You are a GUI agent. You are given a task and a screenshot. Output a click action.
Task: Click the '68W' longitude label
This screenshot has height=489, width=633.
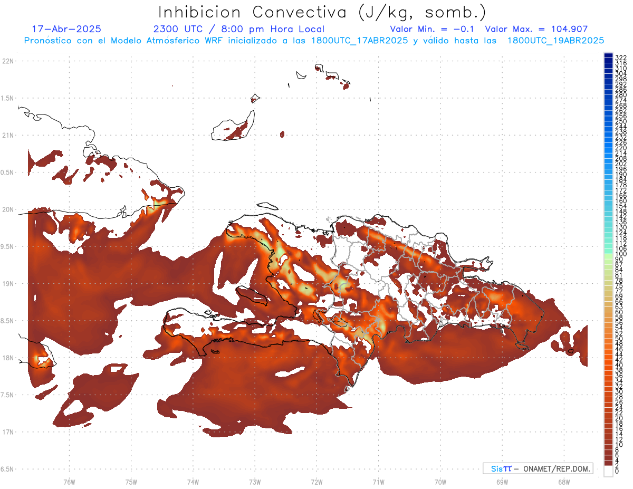click(x=563, y=482)
